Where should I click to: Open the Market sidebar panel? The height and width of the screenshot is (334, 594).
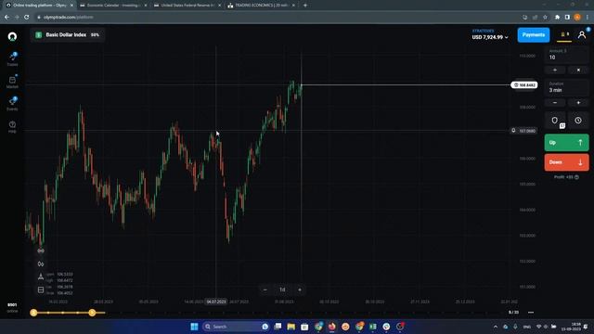tap(12, 82)
